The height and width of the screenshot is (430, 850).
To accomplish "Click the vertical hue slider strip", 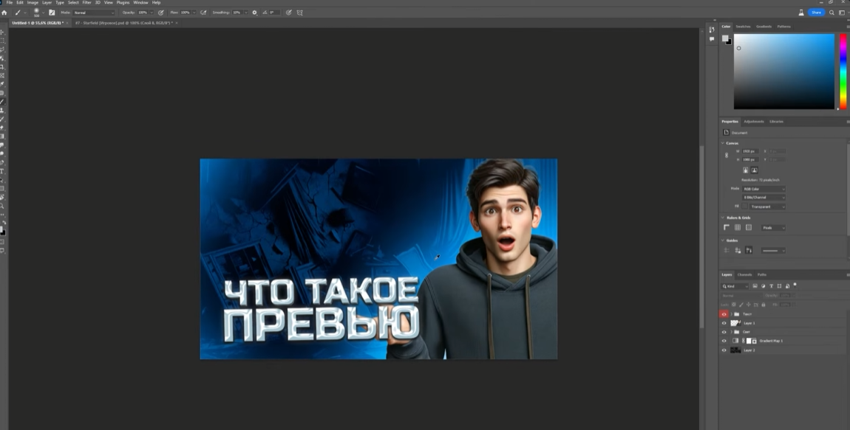I will coord(843,72).
